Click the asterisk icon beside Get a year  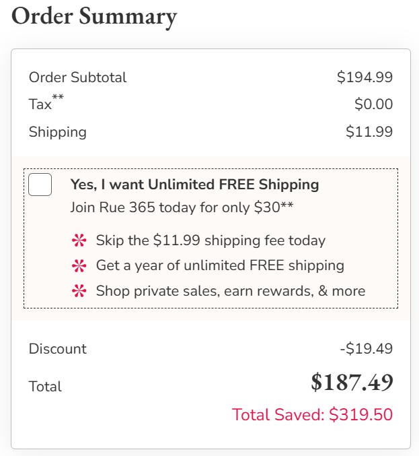79,266
